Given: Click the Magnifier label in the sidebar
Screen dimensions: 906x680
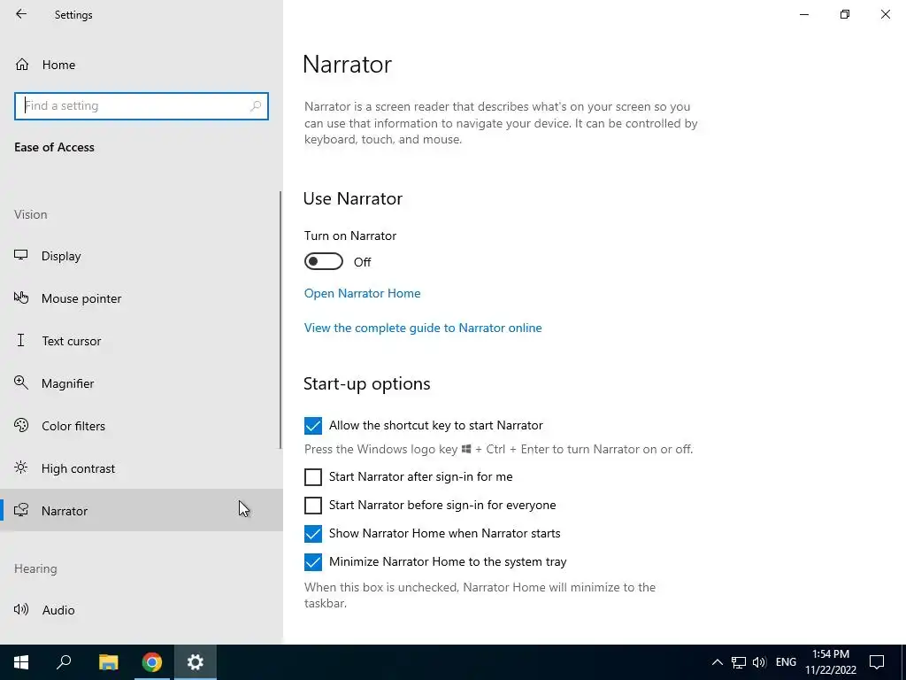Looking at the screenshot, I should pos(67,383).
